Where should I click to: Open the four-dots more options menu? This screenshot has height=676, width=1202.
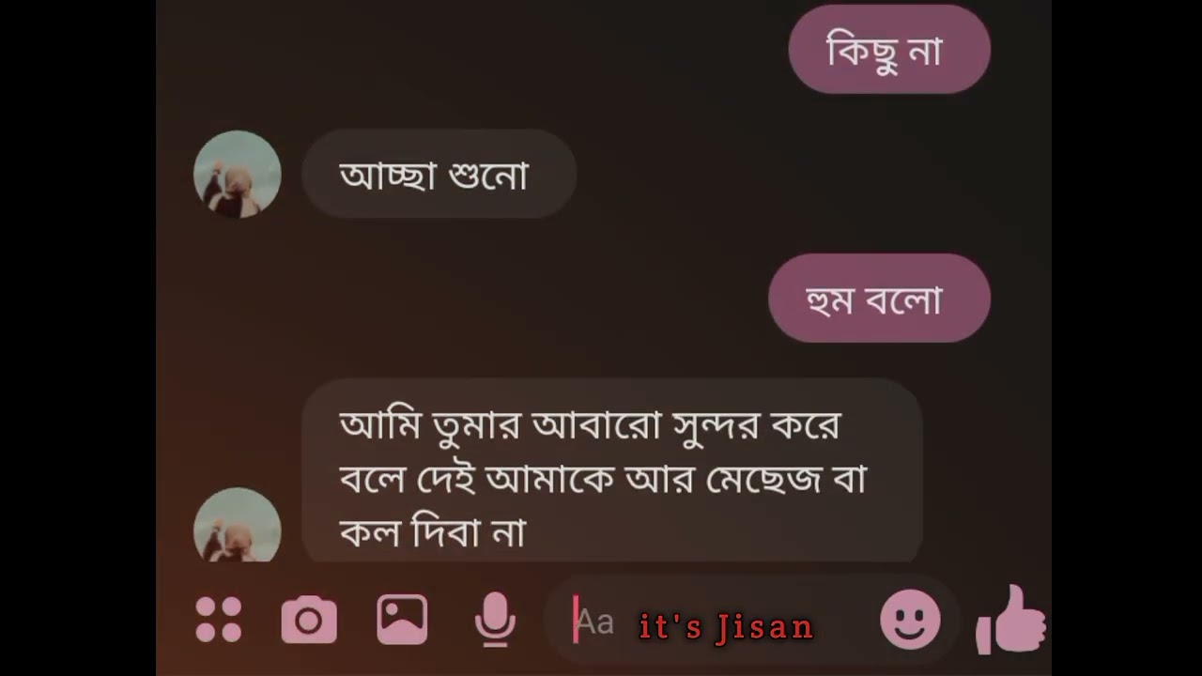[219, 620]
